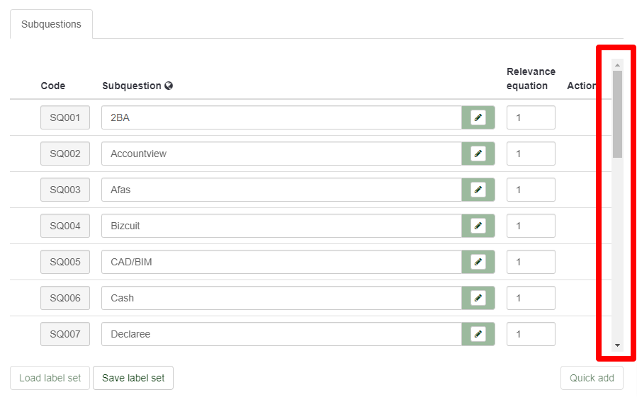Click the relevance equation input for SQ007
The width and height of the screenshot is (637, 409).
tap(531, 334)
